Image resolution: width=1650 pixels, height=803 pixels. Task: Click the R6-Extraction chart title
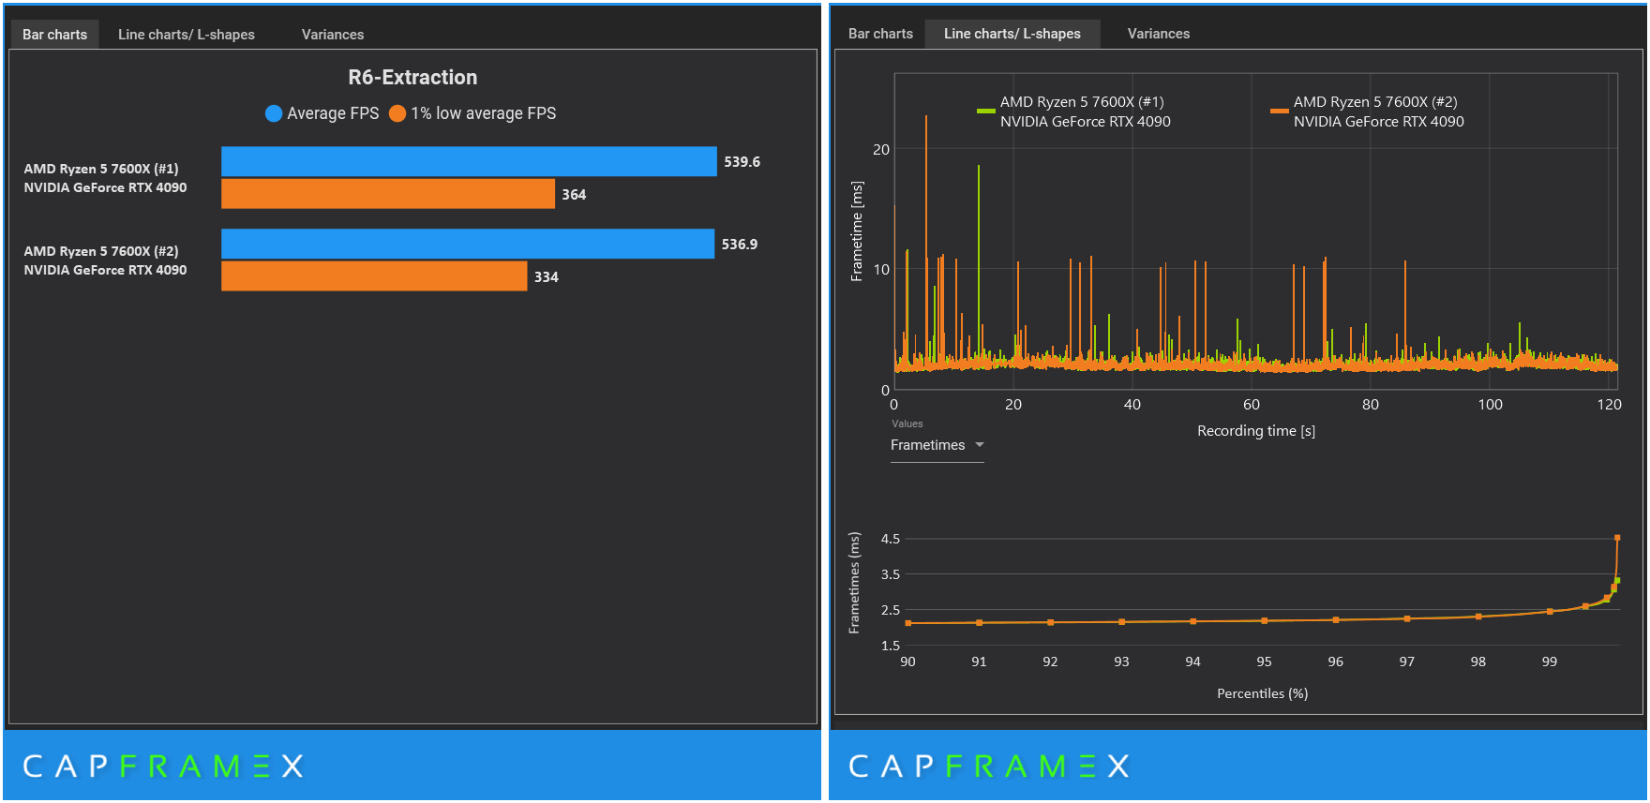412,78
